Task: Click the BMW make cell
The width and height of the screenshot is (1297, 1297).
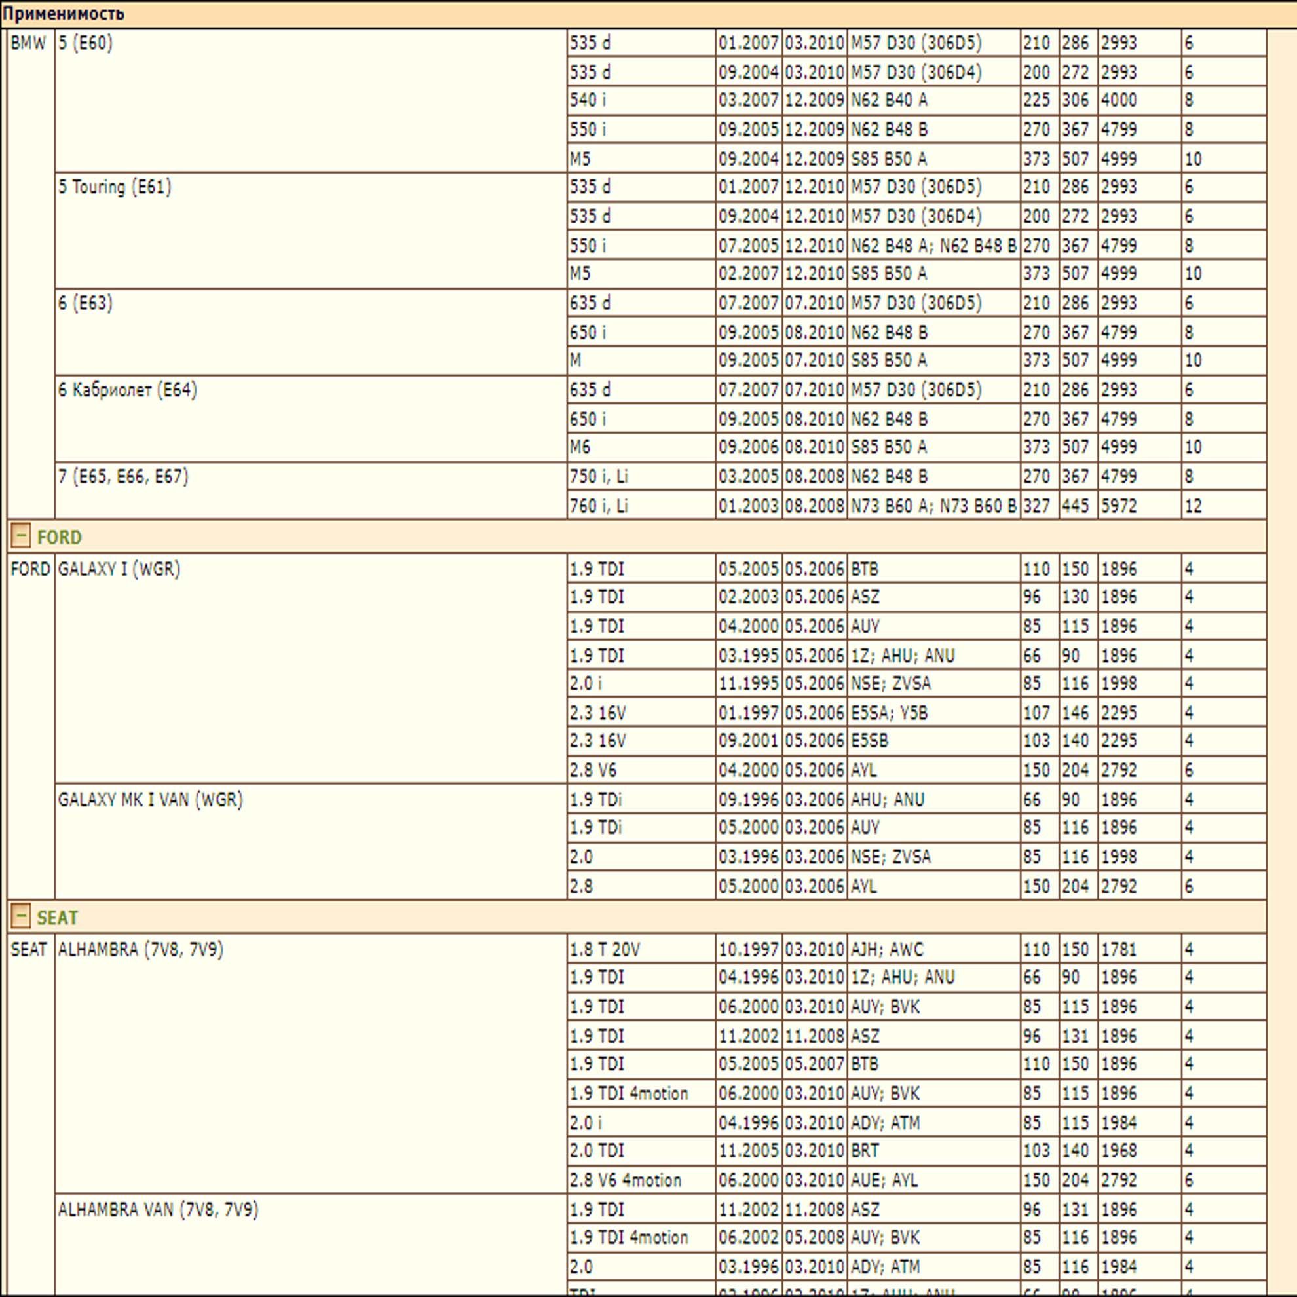Action: click(x=28, y=43)
